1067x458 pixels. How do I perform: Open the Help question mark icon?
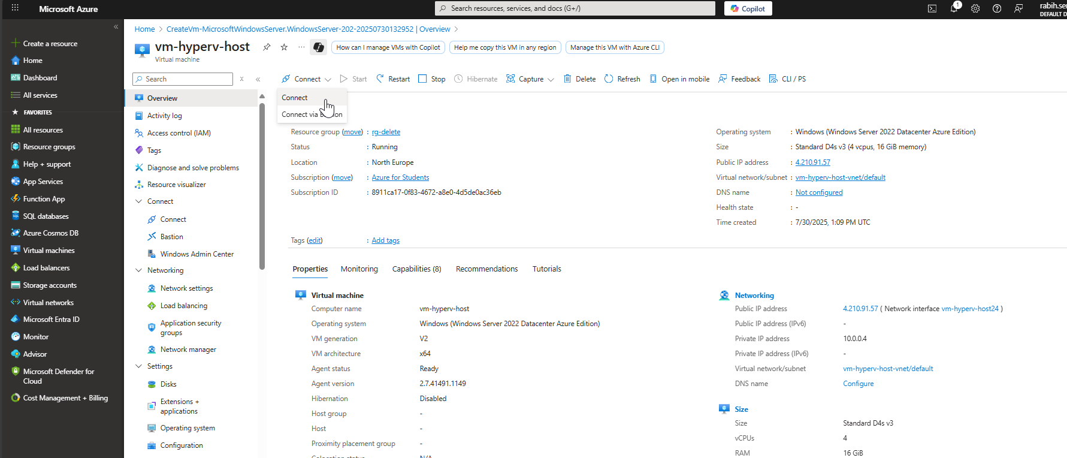point(997,8)
